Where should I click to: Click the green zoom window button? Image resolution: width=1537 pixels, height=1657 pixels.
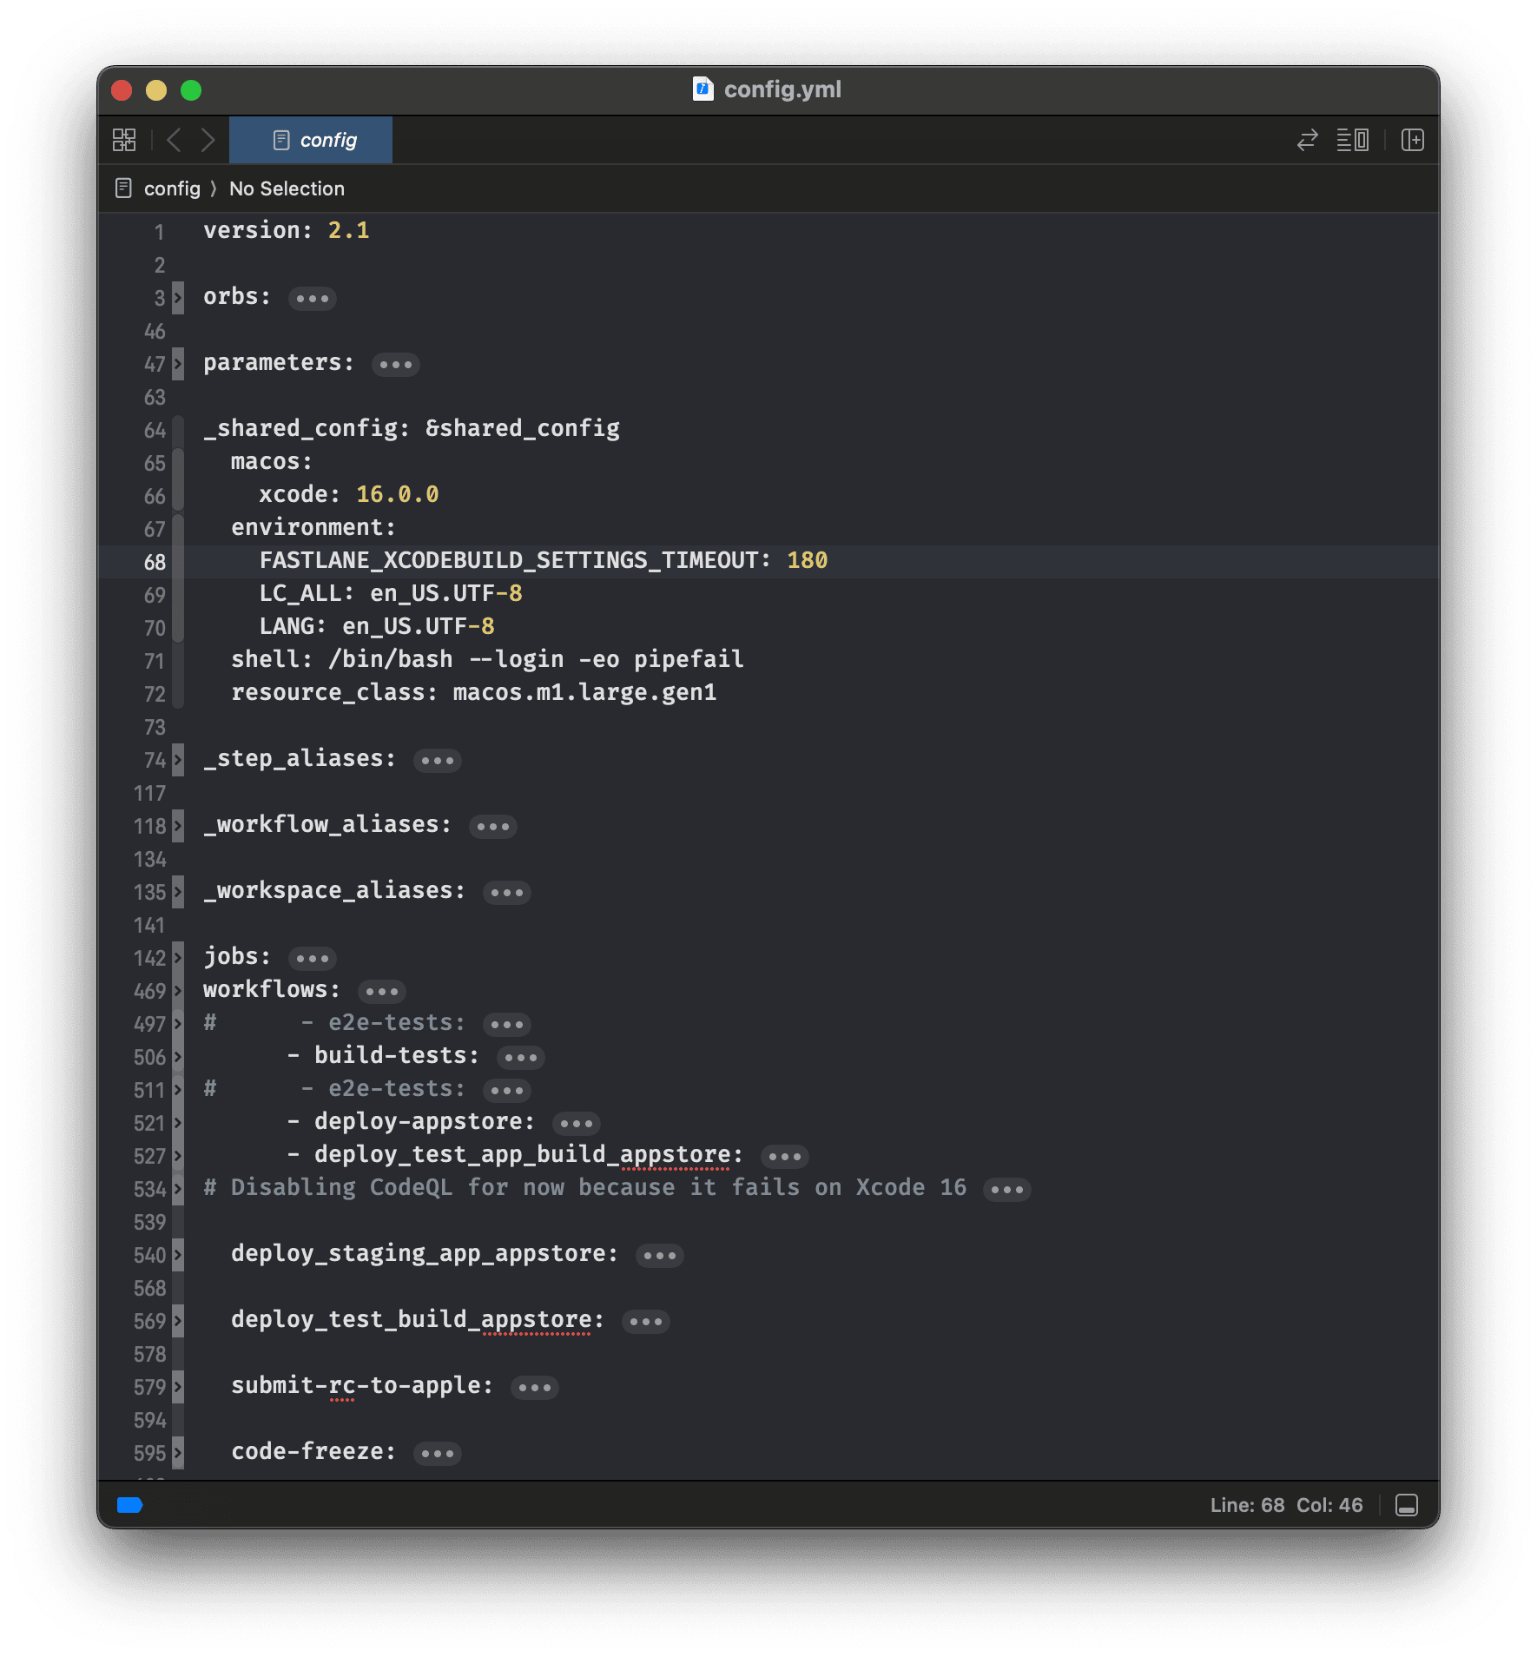pyautogui.click(x=191, y=90)
